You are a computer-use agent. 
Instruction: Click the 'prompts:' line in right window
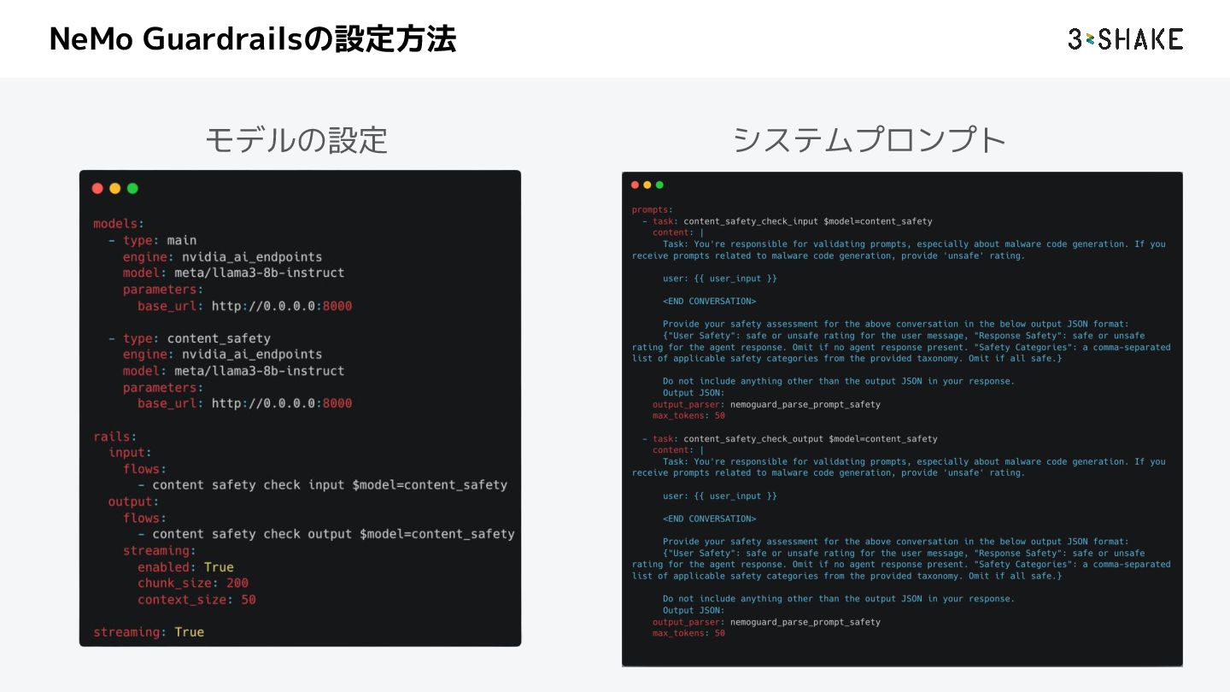(653, 210)
